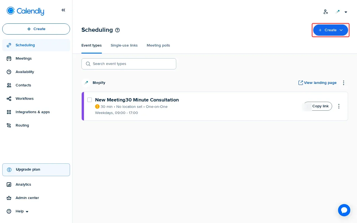Switch to Meeting polls tab
The width and height of the screenshot is (357, 223).
[158, 45]
